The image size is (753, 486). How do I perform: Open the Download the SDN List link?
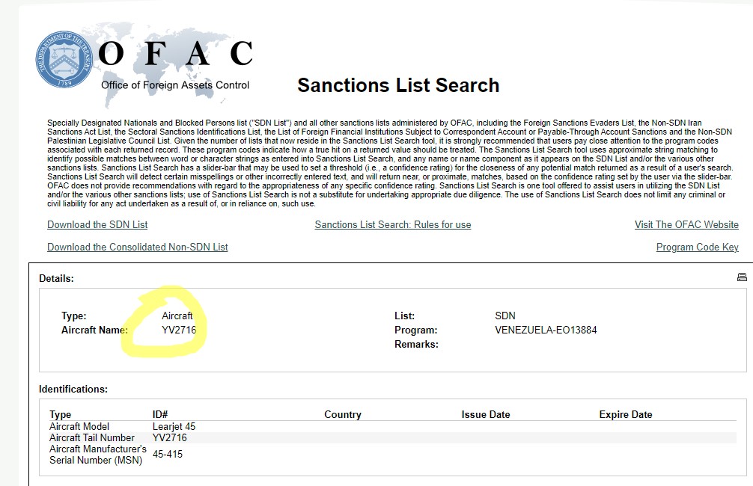97,224
